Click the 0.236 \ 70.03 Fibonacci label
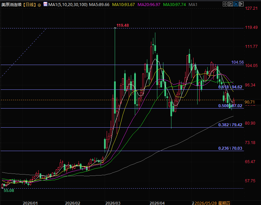The height and width of the screenshot is (205, 261). click(x=230, y=148)
